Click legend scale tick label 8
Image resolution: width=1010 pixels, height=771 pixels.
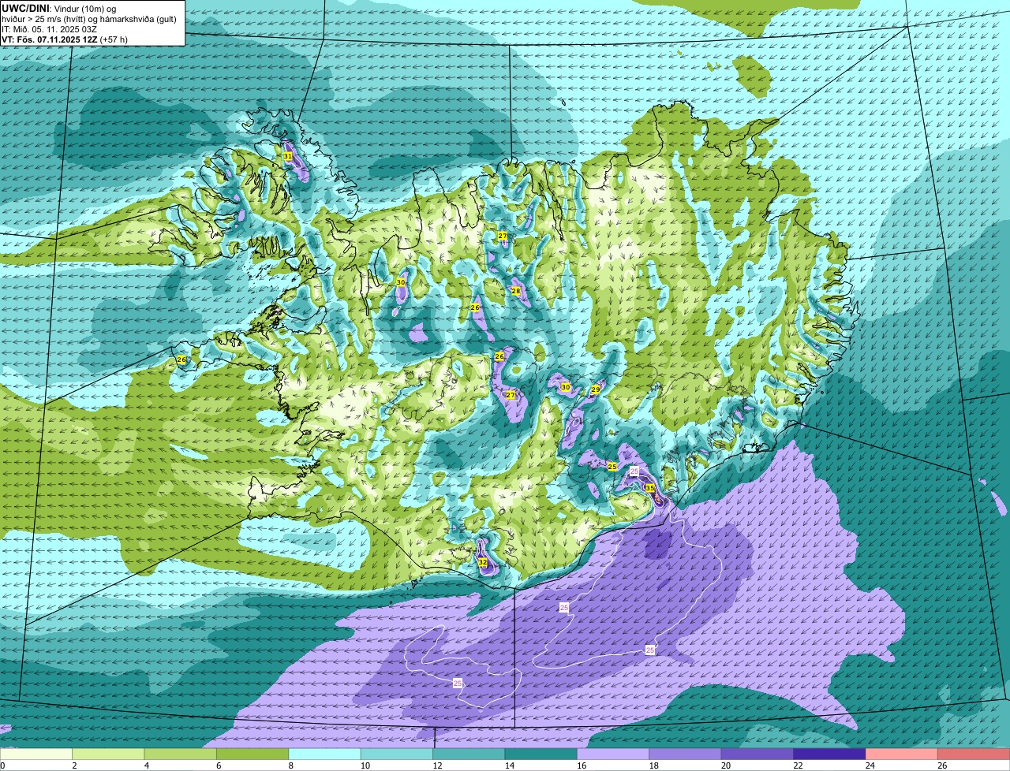[x=290, y=765]
